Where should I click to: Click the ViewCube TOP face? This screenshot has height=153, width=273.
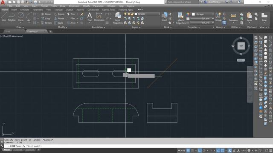241,46
